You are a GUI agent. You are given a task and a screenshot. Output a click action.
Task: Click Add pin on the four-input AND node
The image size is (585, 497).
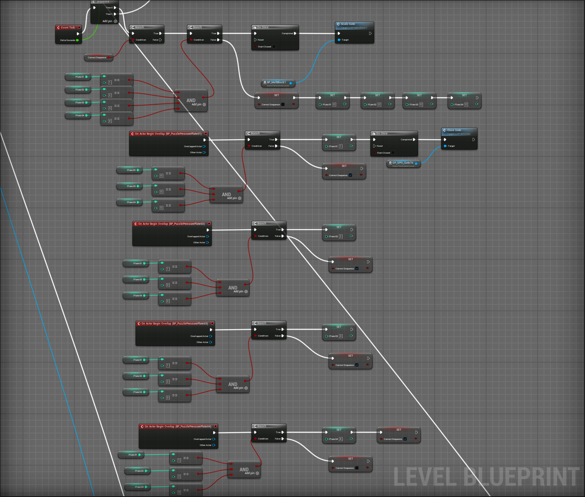199,105
